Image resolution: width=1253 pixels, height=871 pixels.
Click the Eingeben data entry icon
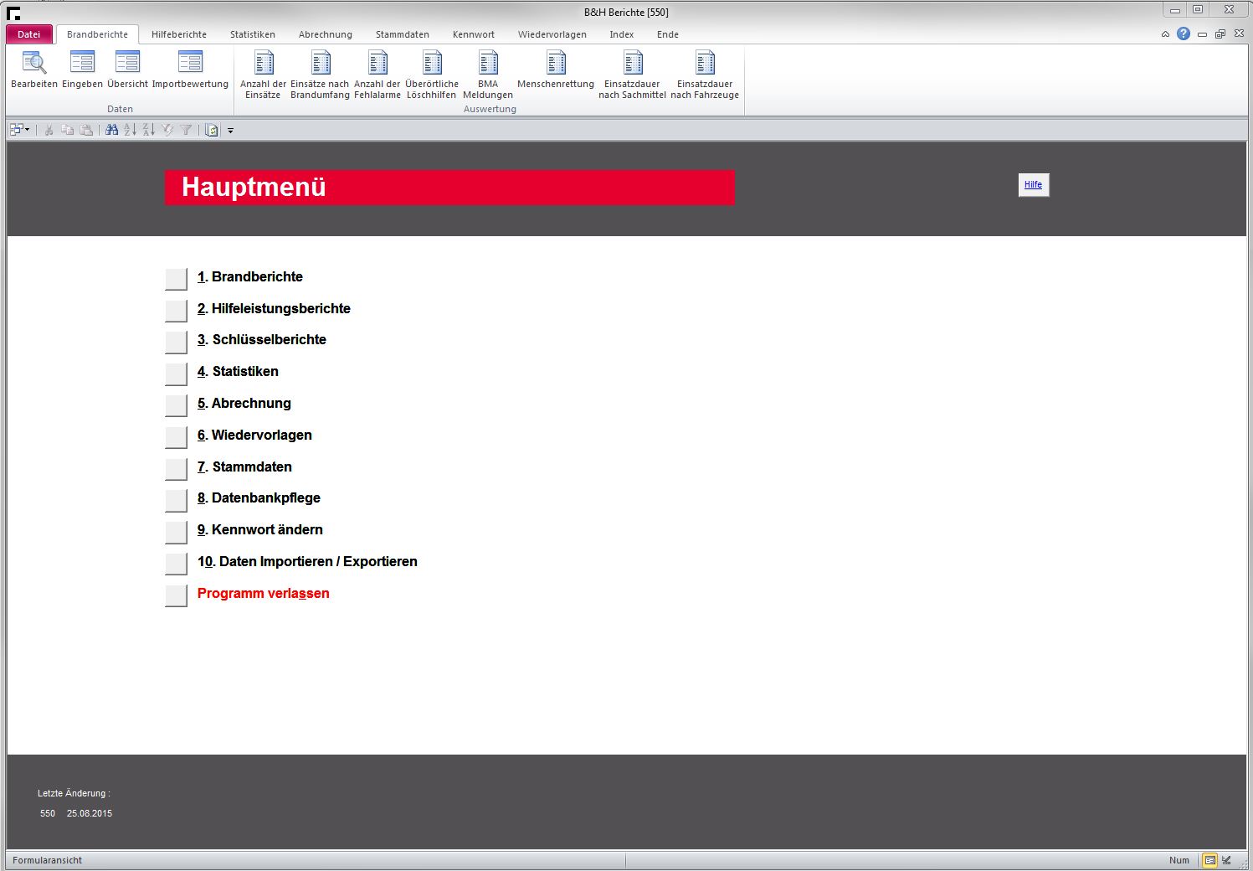point(82,70)
